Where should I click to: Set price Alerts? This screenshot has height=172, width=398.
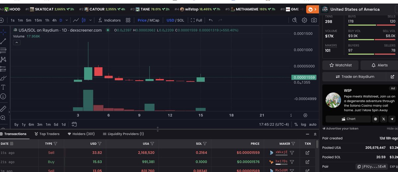point(379,65)
